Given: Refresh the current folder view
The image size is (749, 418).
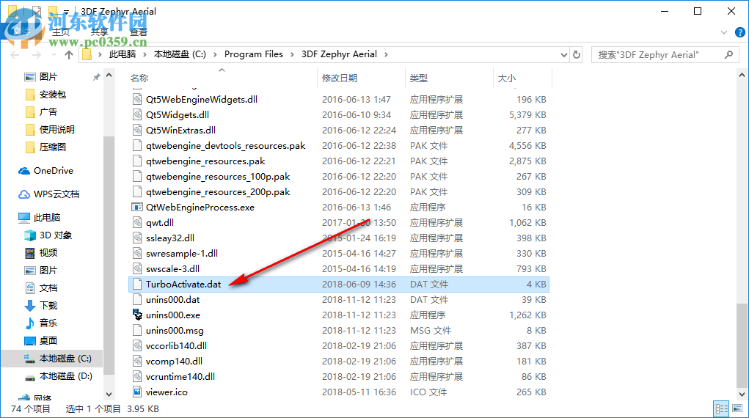Looking at the screenshot, I should 577,54.
